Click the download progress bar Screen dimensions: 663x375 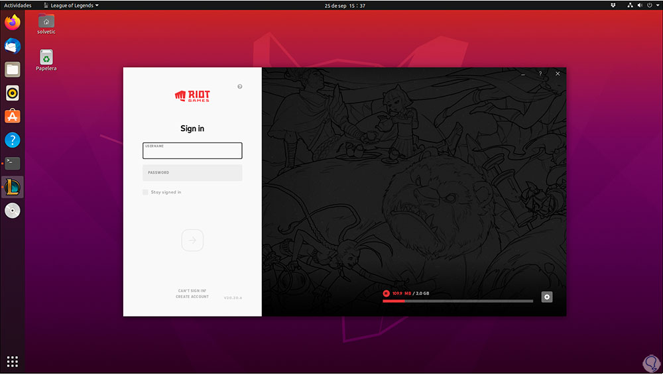(458, 301)
